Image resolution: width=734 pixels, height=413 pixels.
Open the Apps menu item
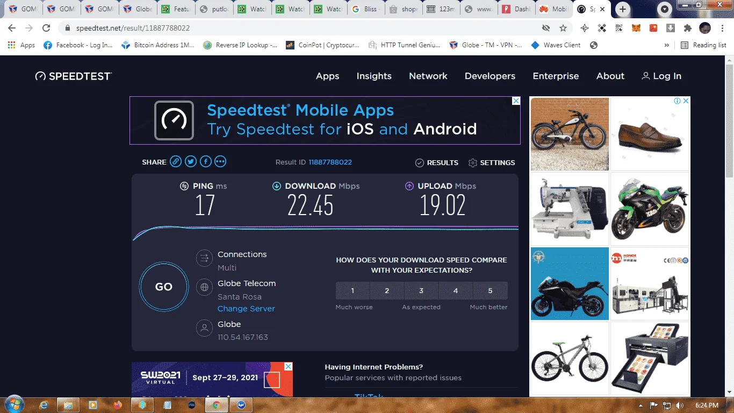click(x=327, y=76)
